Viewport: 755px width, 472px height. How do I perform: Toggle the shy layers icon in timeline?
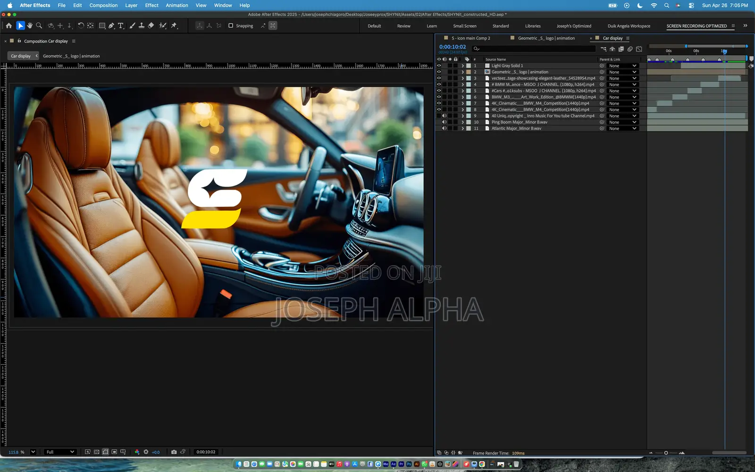click(612, 49)
